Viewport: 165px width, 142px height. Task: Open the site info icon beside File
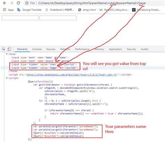point(27,3)
